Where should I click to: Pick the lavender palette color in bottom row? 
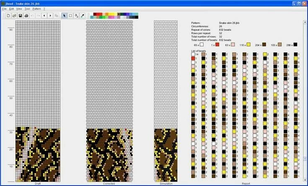(x=116, y=17)
